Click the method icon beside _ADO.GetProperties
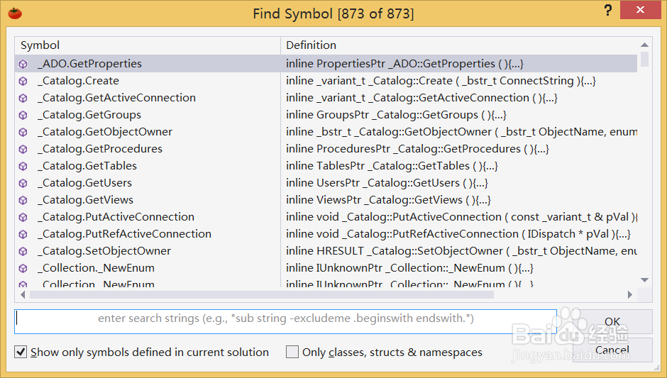 (23, 64)
